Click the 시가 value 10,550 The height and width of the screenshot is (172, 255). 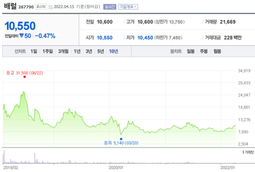105,38
